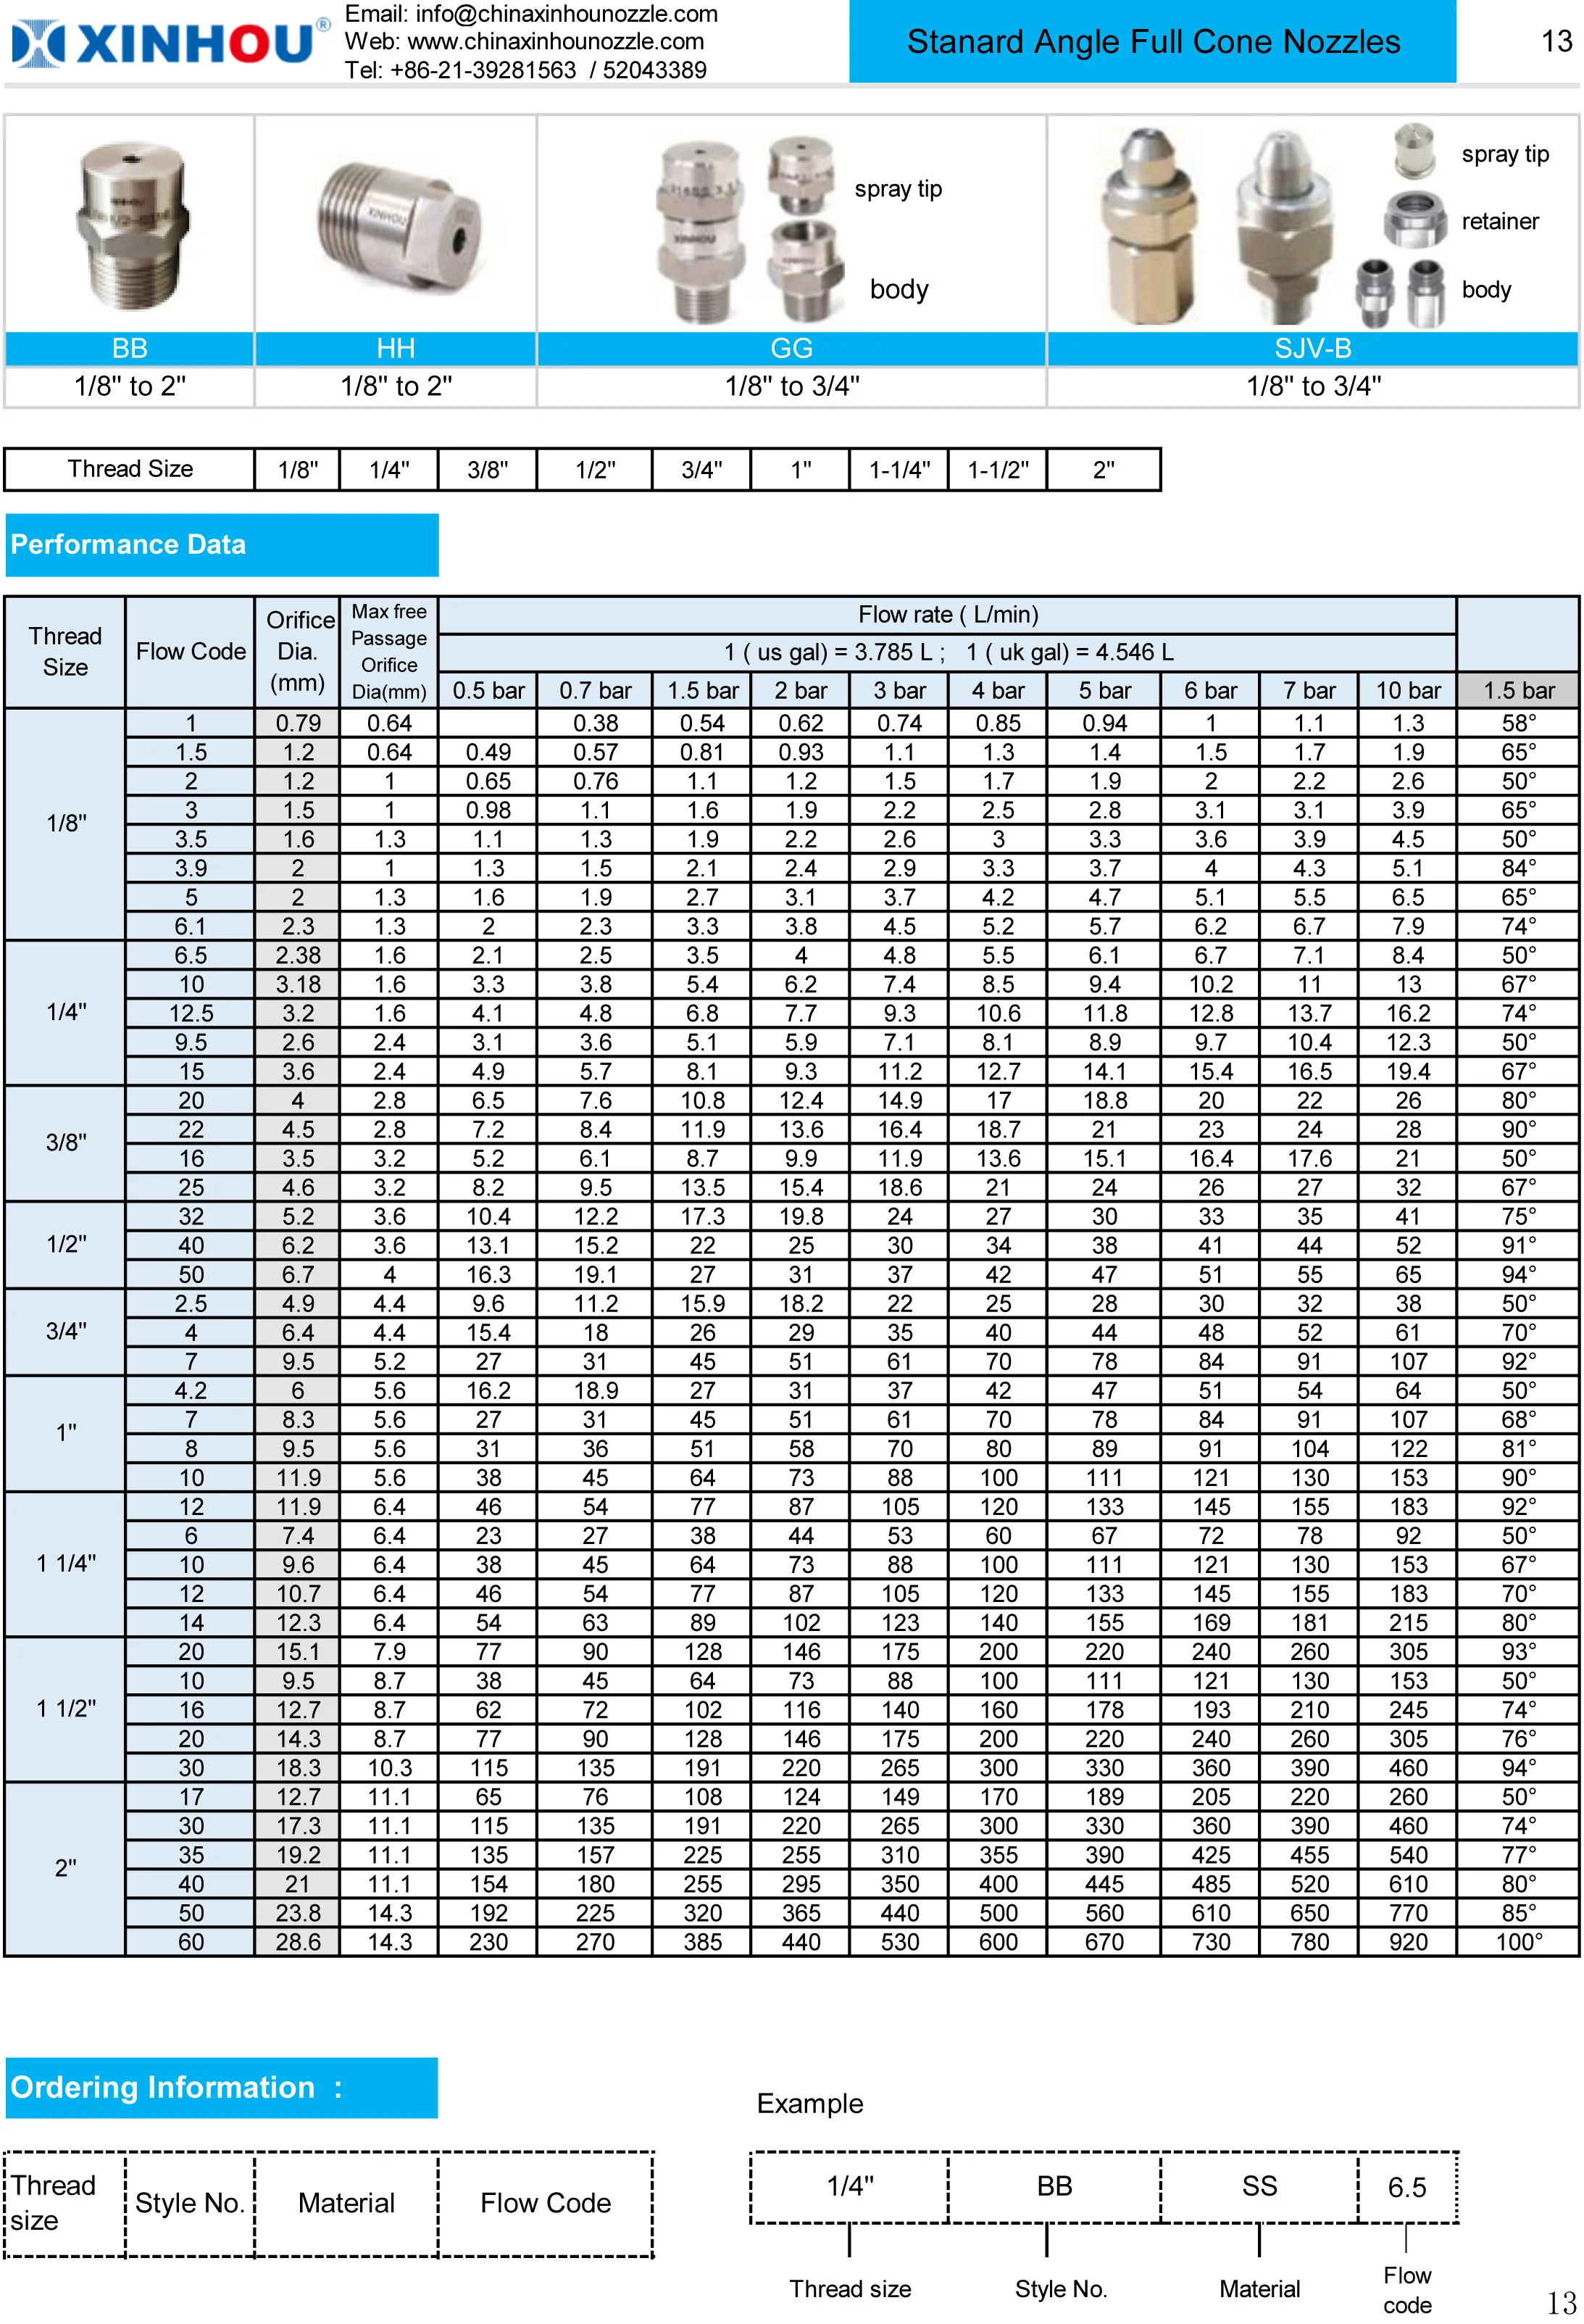Select the SJV-B style label
Viewport: 1584px width, 2324px height.
pos(1313,348)
